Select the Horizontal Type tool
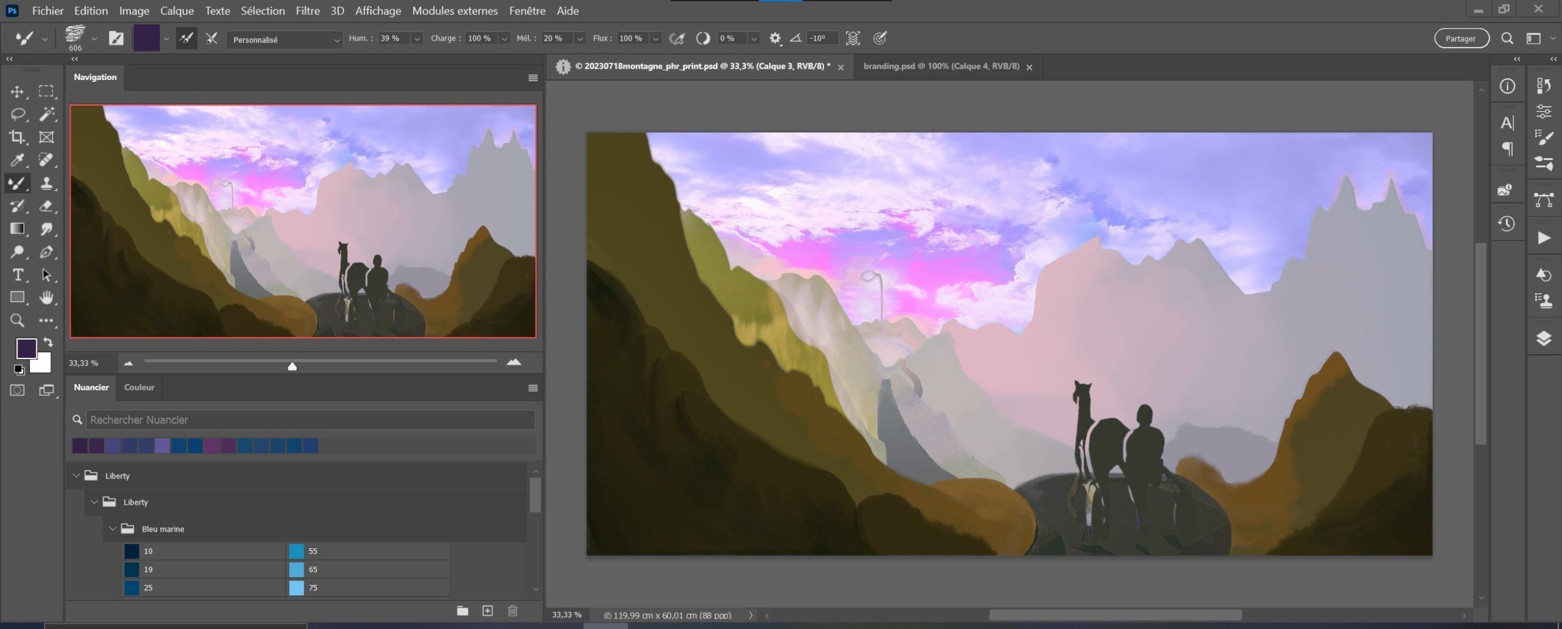The image size is (1562, 629). [x=17, y=275]
